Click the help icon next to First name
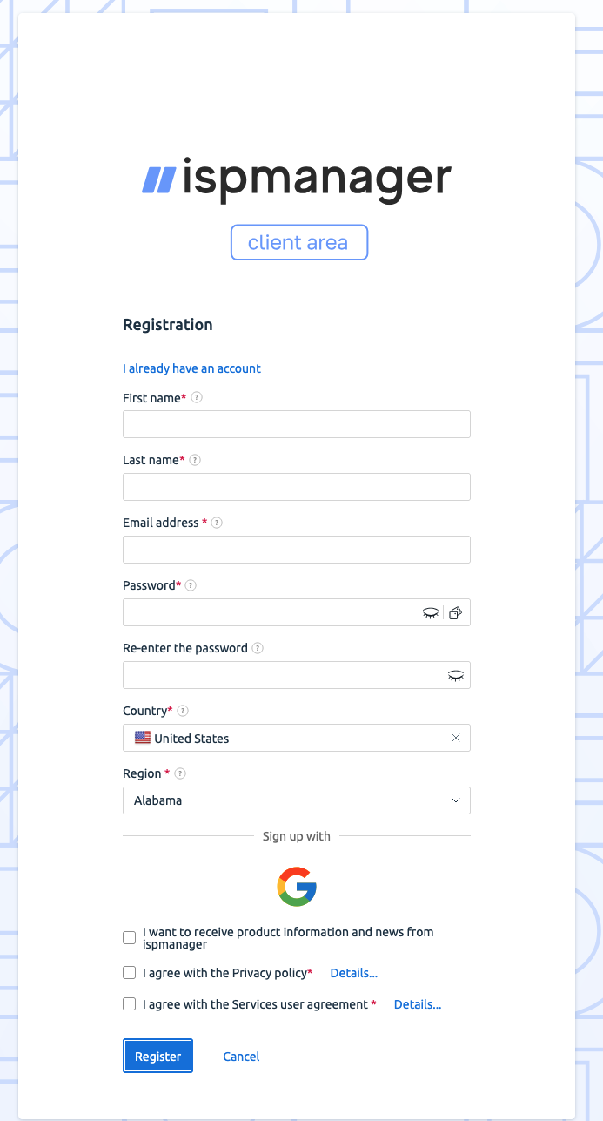The height and width of the screenshot is (1121, 603). [198, 398]
